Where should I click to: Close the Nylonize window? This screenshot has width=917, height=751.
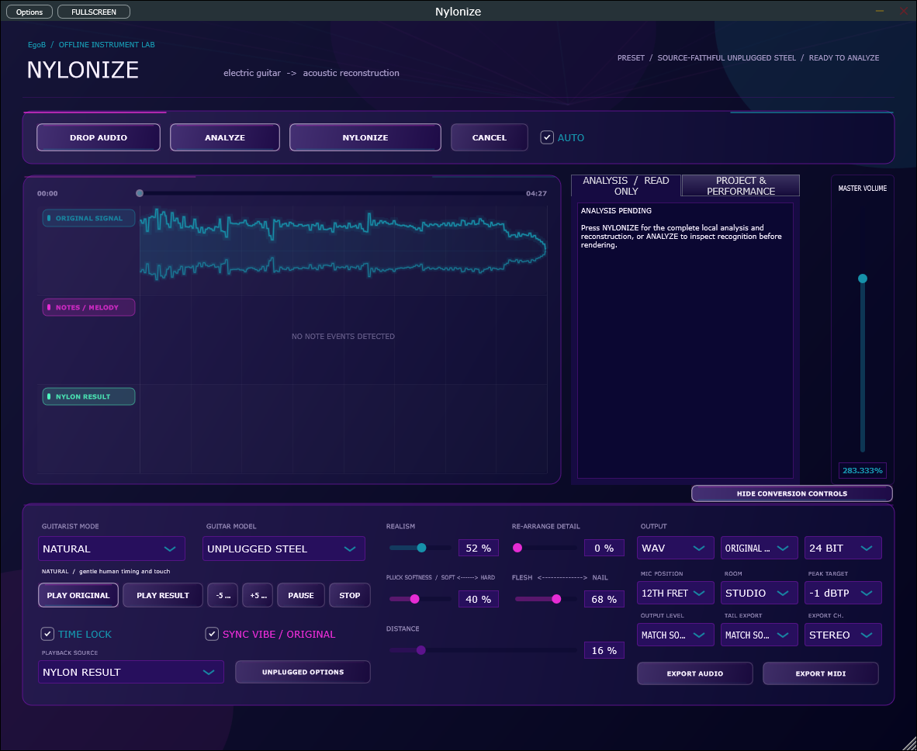coord(904,11)
